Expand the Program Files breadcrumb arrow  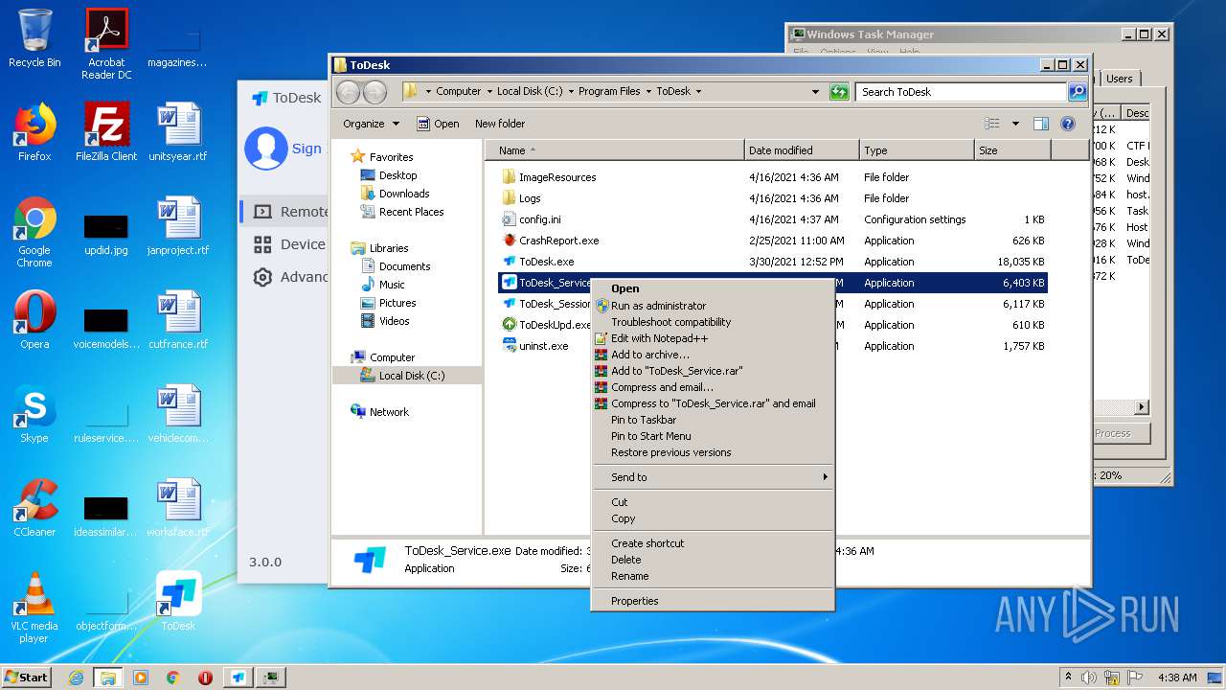coord(648,92)
